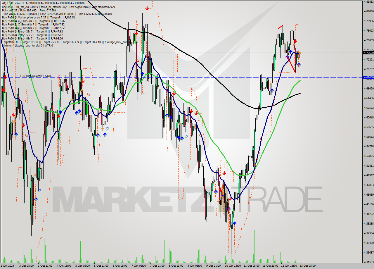Click the 4.68600 level price tag
Image resolution: width=374 pixels, height=269 pixels.
coord(368,77)
